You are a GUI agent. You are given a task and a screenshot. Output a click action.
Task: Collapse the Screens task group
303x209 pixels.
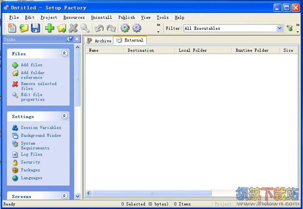click(x=64, y=196)
